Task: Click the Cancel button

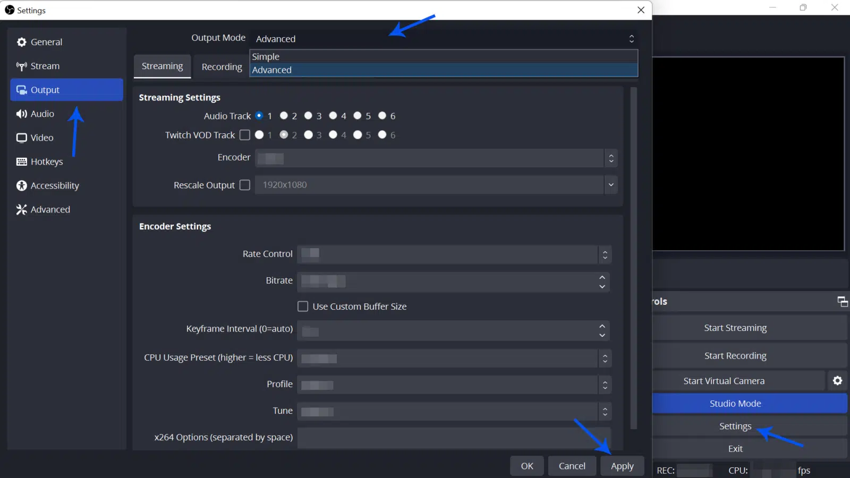Action: [x=572, y=466]
